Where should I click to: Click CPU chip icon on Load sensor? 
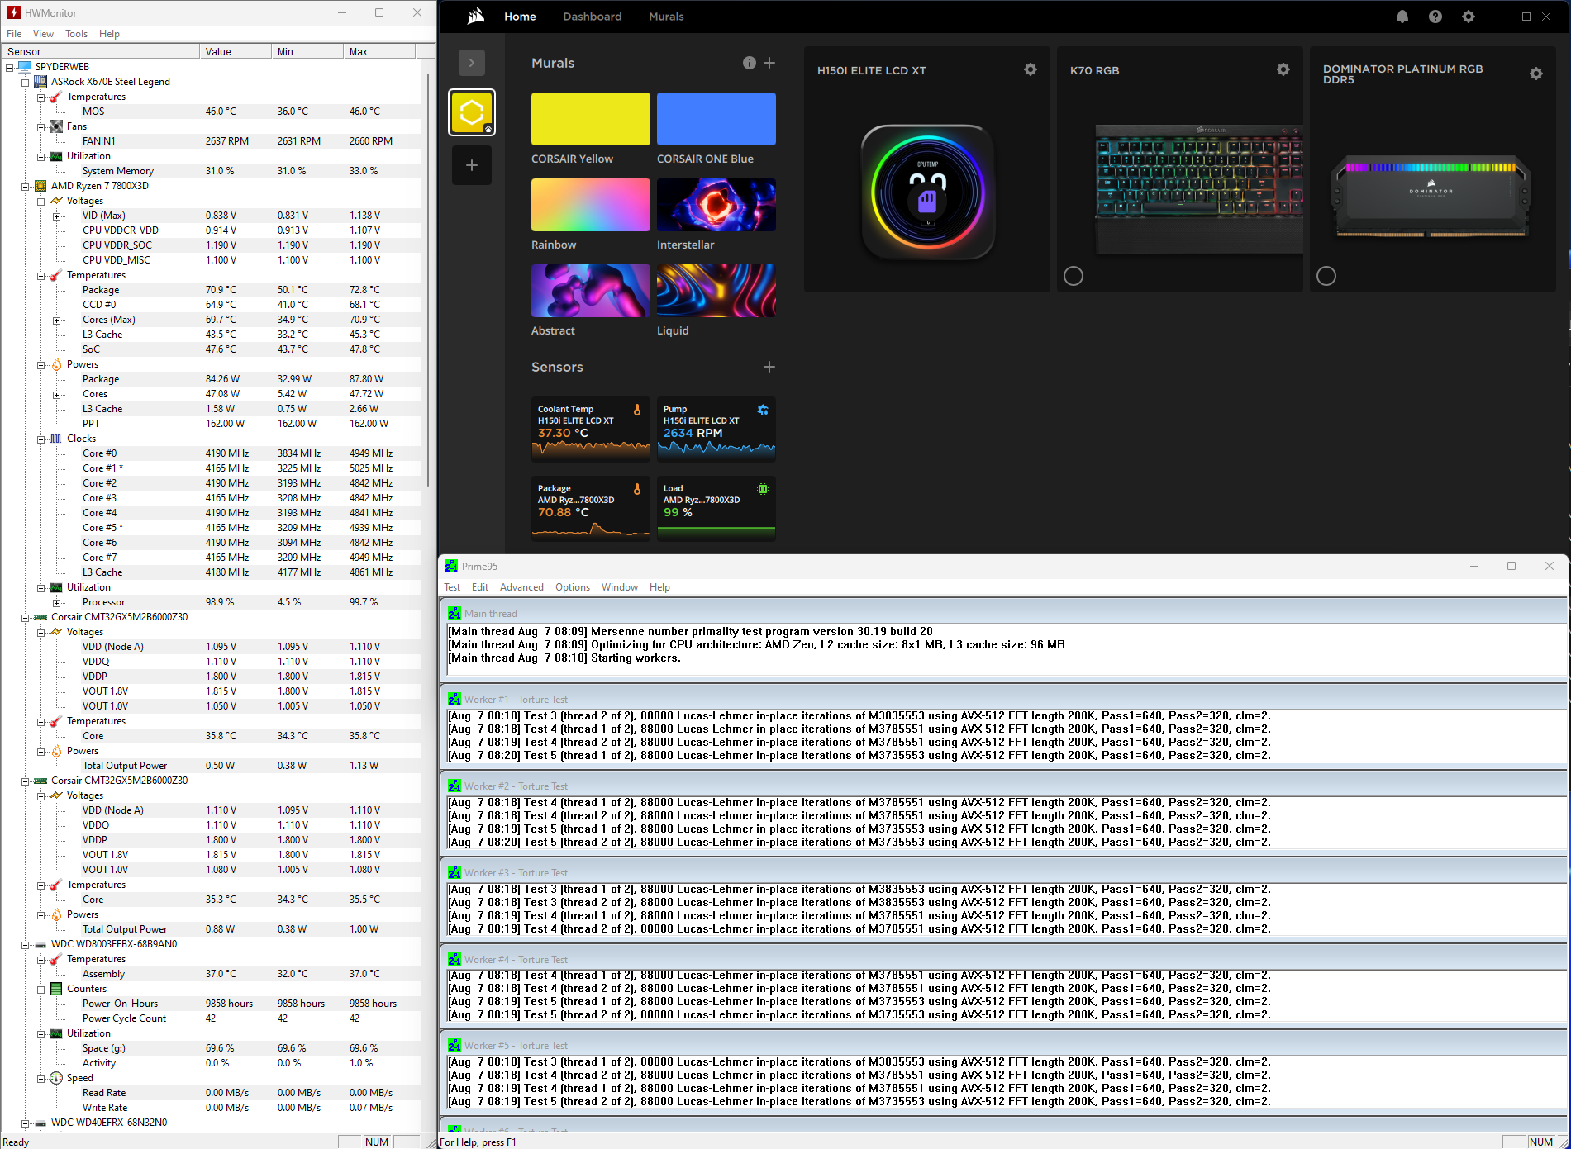click(x=763, y=489)
